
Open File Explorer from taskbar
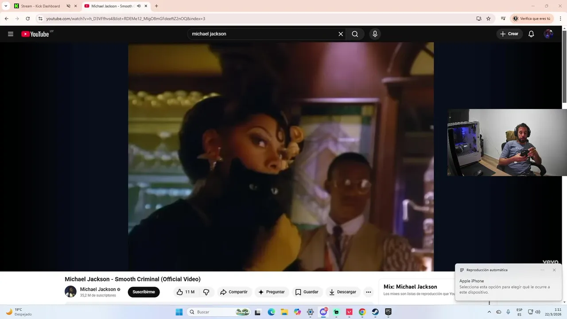point(284,312)
